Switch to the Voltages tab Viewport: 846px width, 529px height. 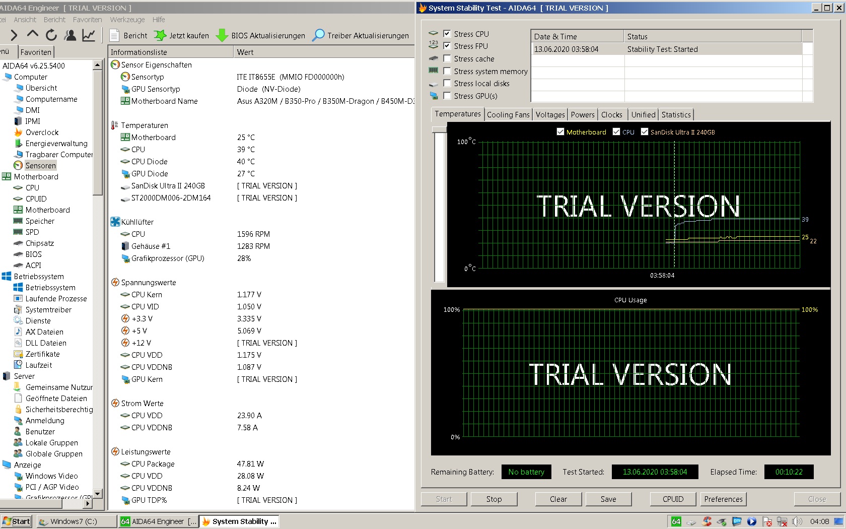coord(550,114)
